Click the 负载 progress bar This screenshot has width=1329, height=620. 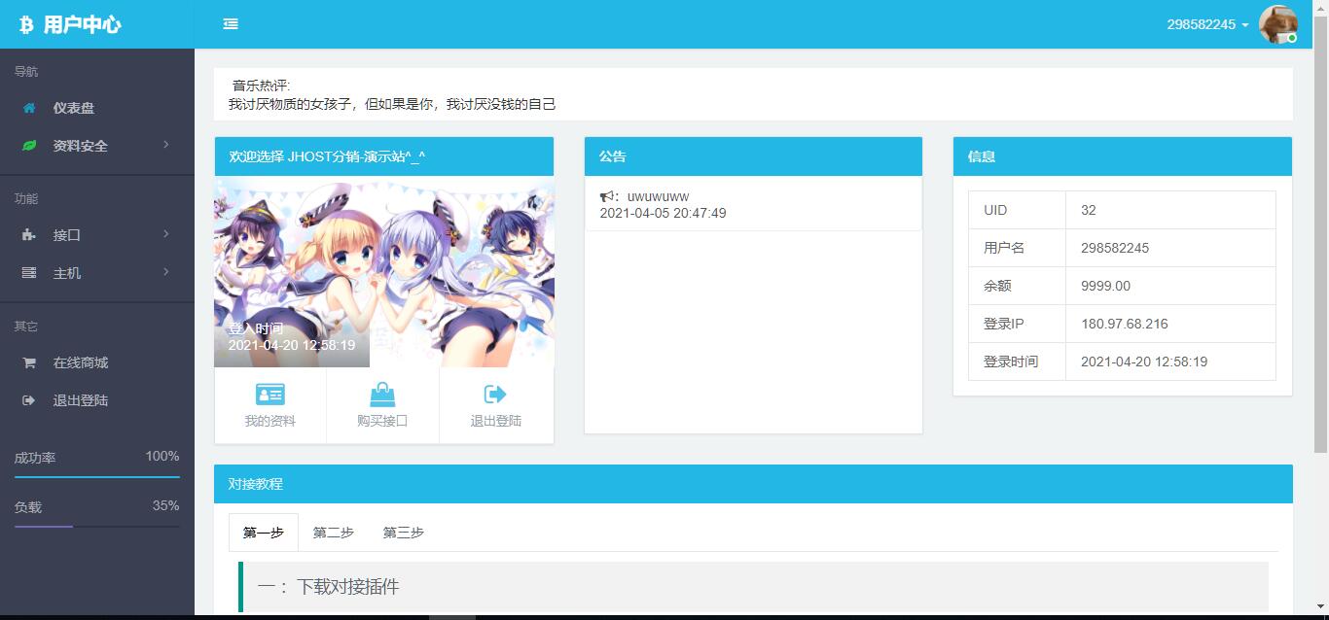coord(97,527)
